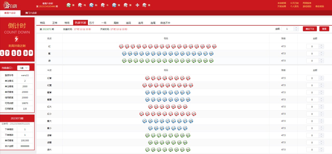332x154 pixels.
Task: Select ball 02 in the 紅雙 row
Action: [144, 85]
